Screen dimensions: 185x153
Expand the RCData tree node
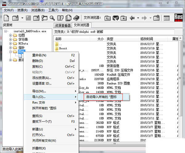[10, 44]
